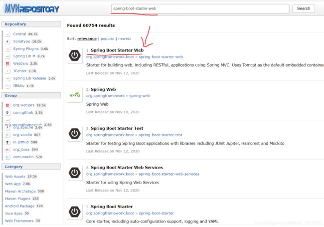324x227 pixels.
Task: Open Spring Boot Starter result title
Action: pyautogui.click(x=112, y=207)
